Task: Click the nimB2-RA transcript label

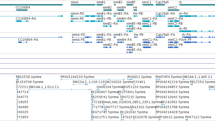Action: click(110, 24)
